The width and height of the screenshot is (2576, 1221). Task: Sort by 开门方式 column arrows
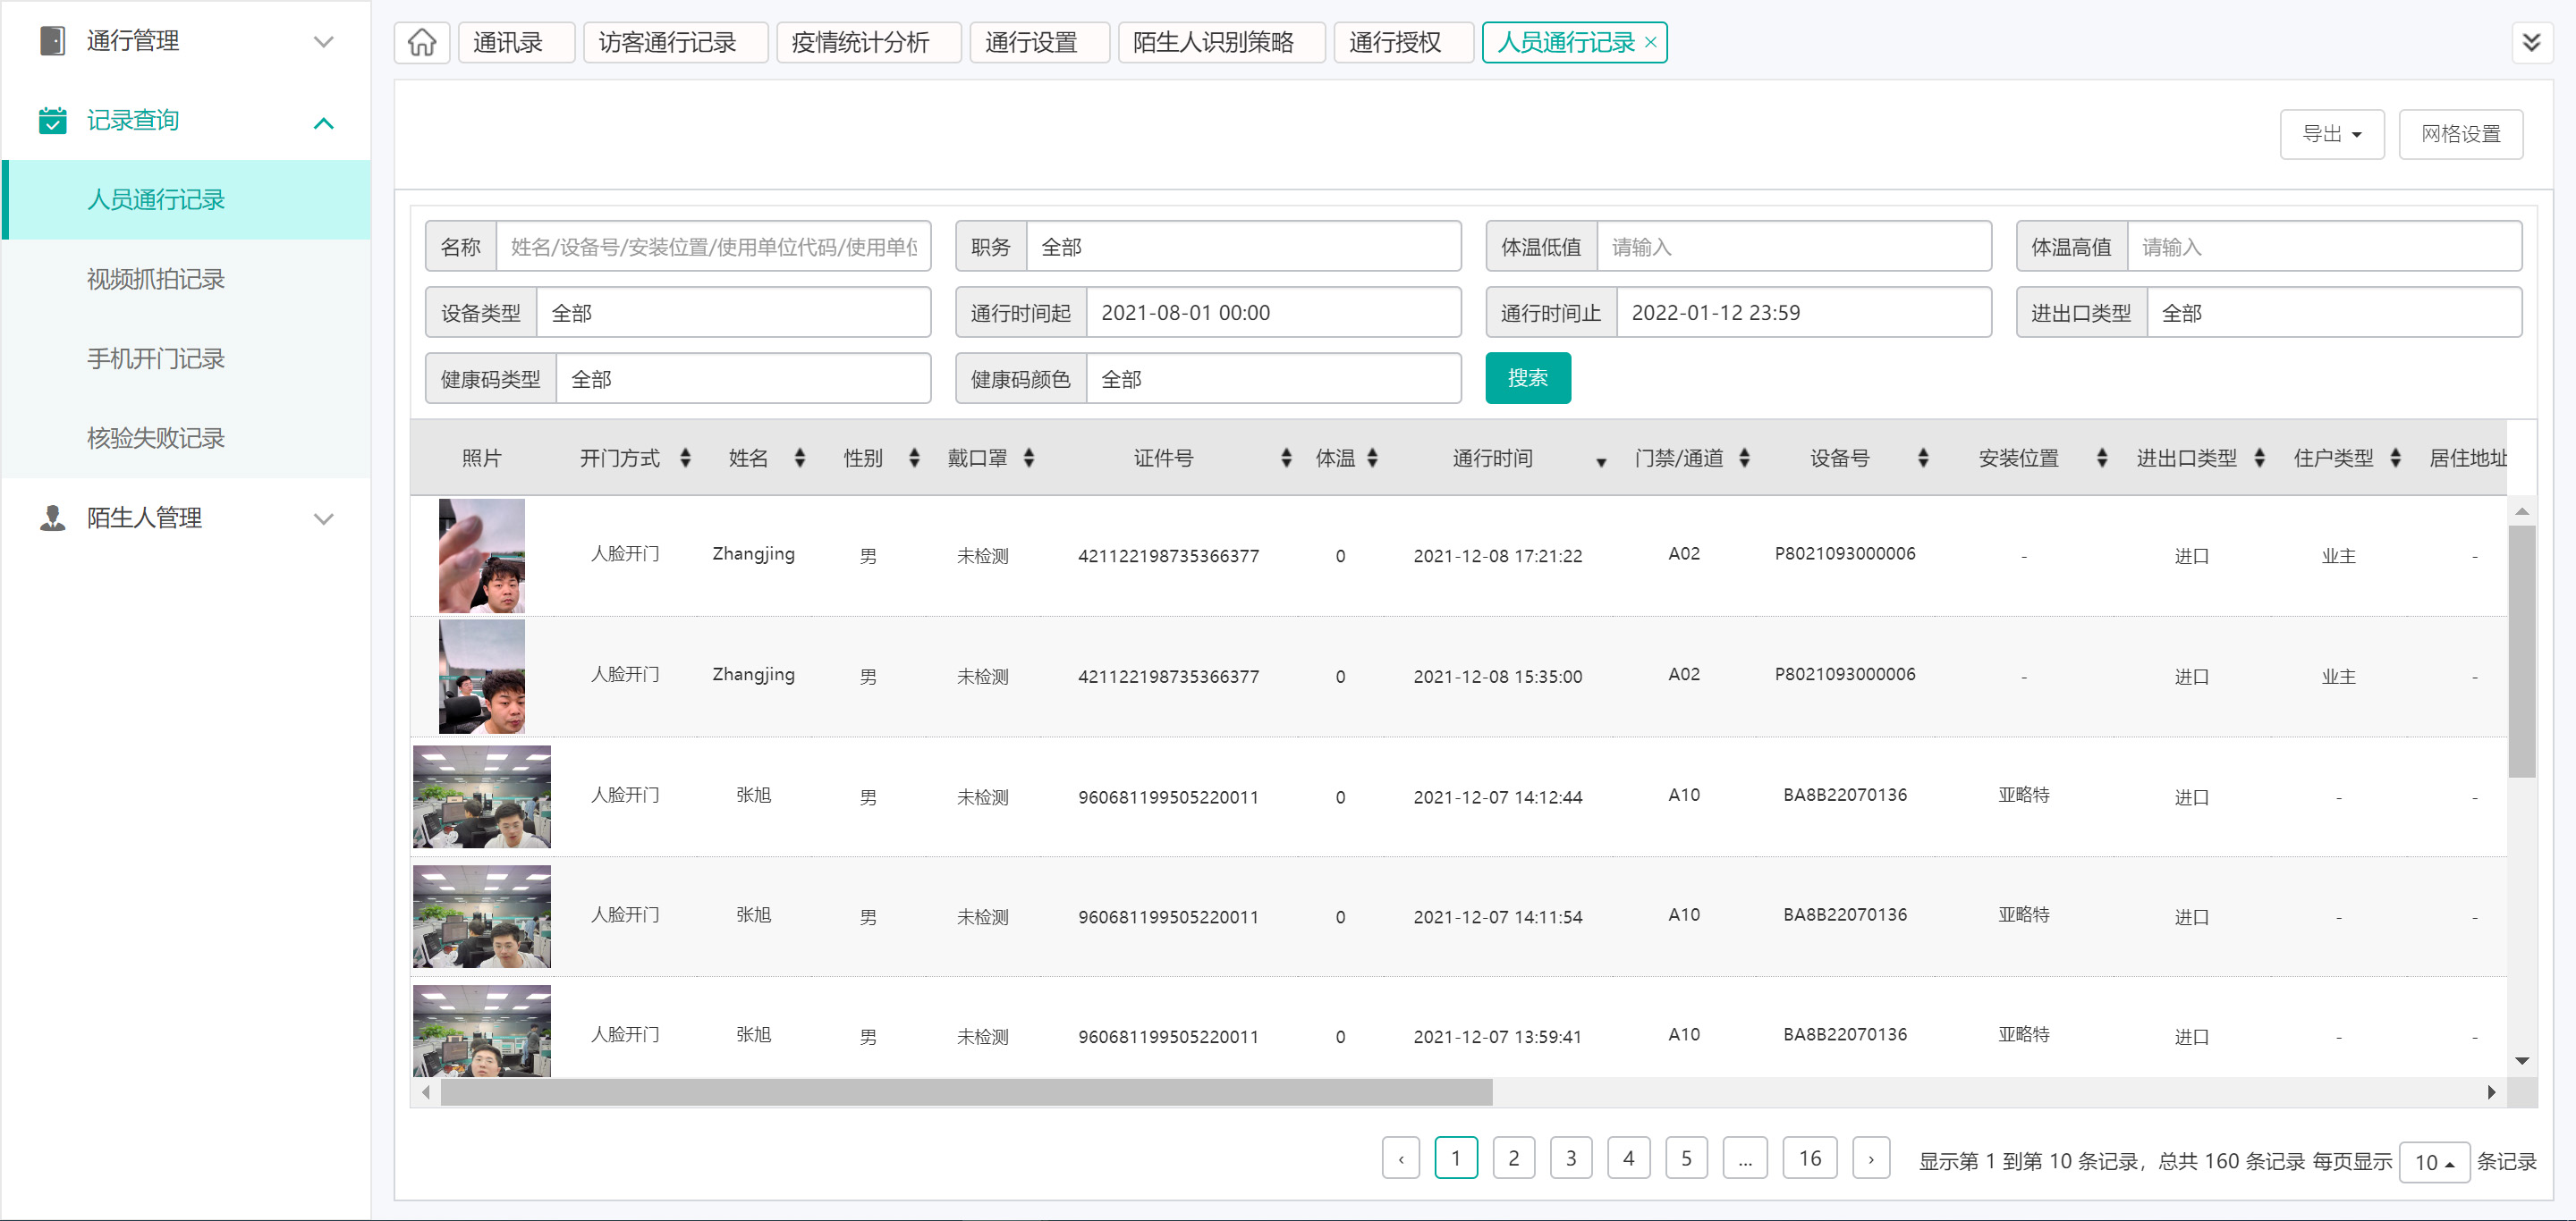685,458
